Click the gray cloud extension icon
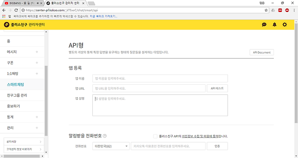The image size is (298, 158). [x=273, y=10]
